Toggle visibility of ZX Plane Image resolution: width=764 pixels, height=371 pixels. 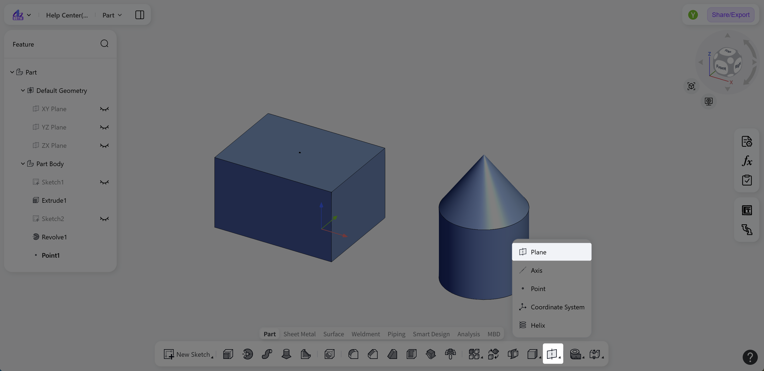pos(104,146)
